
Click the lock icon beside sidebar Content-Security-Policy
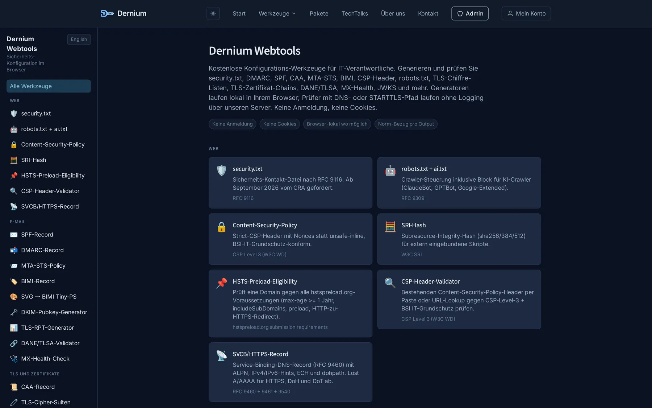(x=14, y=145)
